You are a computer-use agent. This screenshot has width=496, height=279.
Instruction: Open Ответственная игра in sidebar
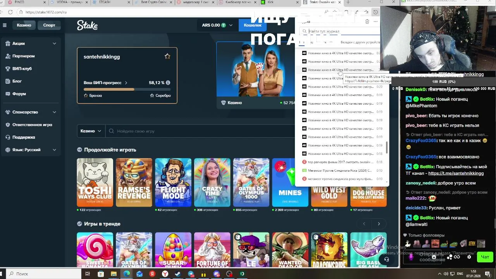tap(32, 125)
